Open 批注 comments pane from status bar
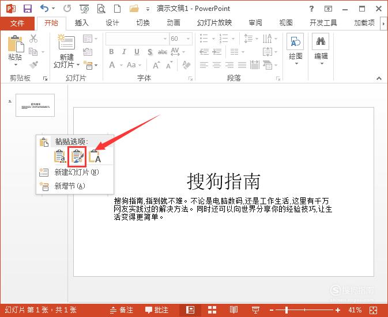Image resolution: width=388 pixels, height=317 pixels. [x=157, y=310]
